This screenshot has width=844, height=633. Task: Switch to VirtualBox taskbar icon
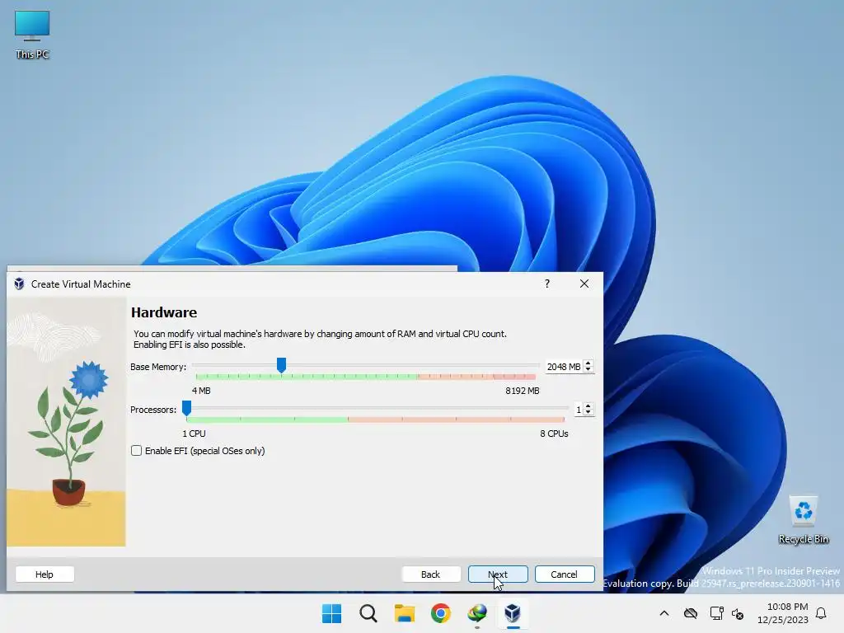[513, 613]
